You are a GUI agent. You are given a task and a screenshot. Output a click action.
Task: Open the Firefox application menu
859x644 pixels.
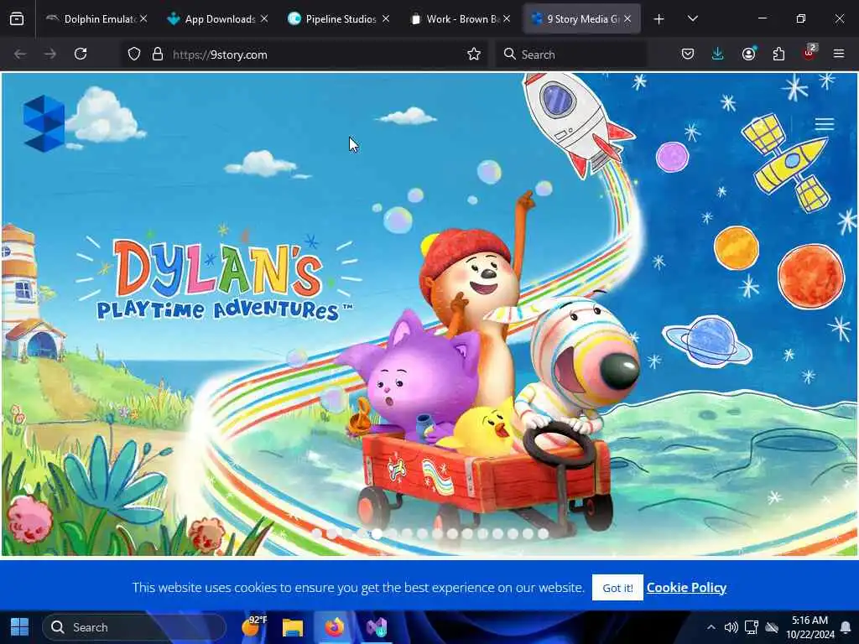[839, 54]
